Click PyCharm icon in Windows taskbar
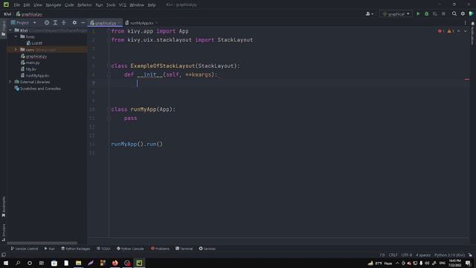 [x=139, y=263]
